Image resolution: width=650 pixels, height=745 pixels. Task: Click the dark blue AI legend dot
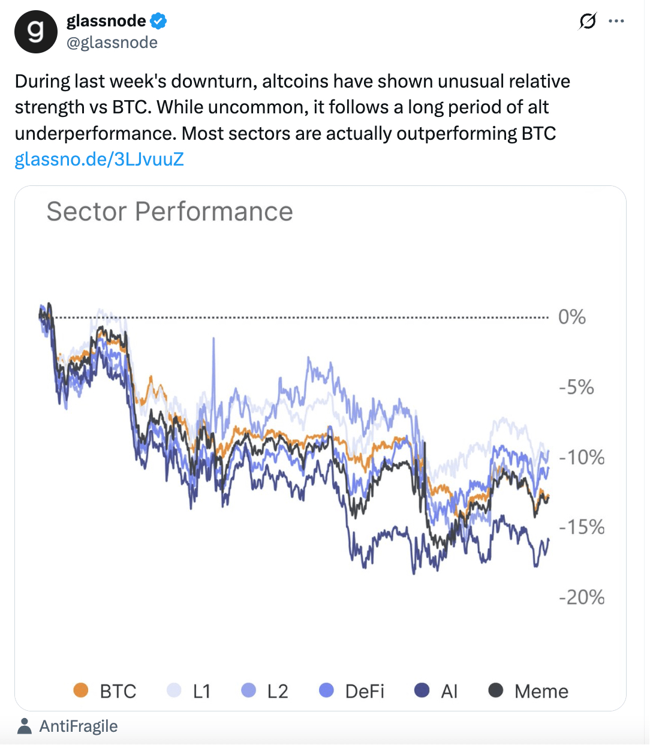(422, 690)
